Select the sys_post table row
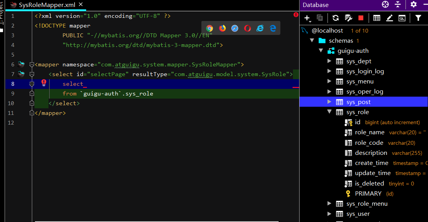The height and width of the screenshot is (222, 428). (364, 102)
